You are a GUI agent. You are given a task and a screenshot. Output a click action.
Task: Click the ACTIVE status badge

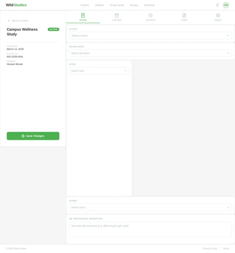tap(53, 29)
